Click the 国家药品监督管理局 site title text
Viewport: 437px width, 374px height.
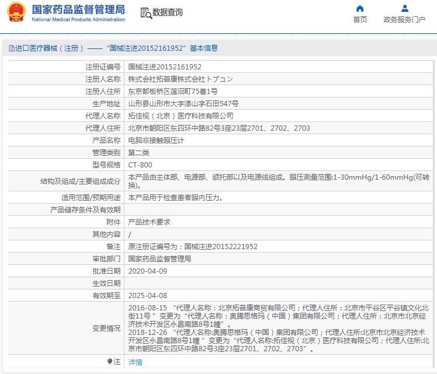point(78,9)
